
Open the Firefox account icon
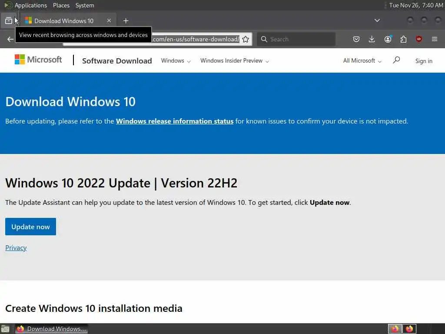pos(388,39)
